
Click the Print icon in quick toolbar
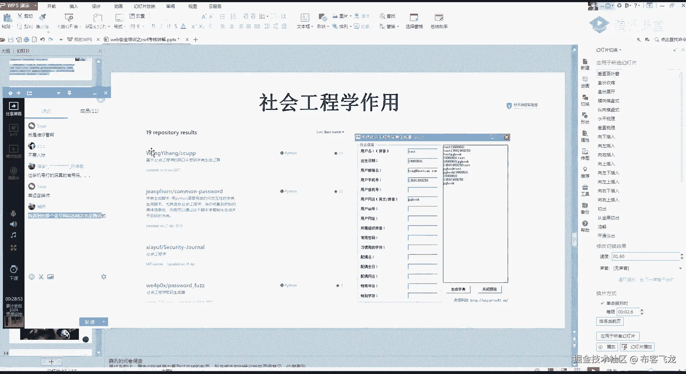coord(27,40)
